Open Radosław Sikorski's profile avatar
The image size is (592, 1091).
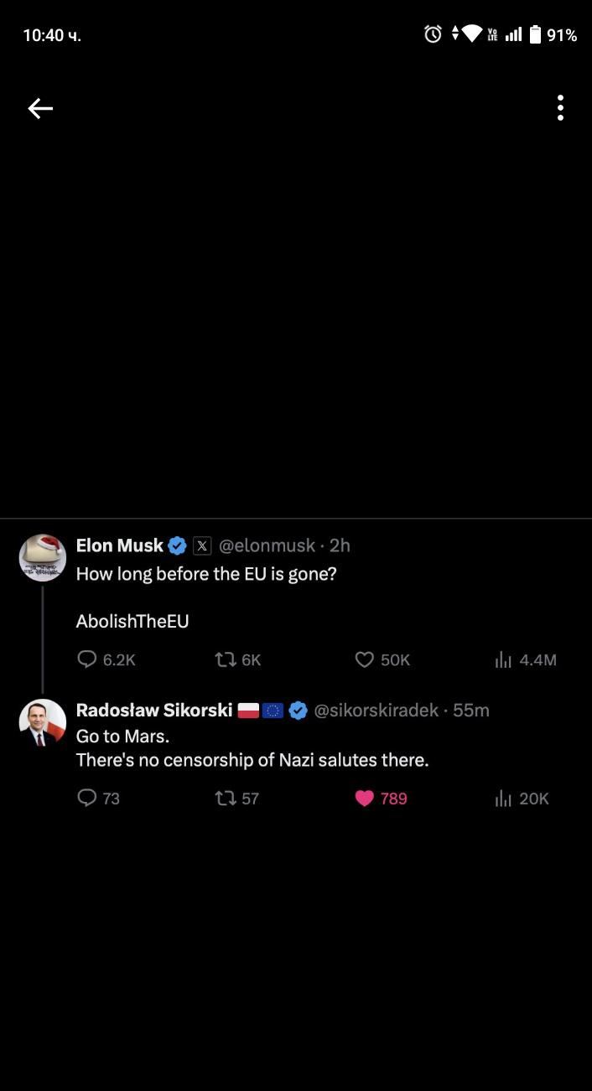[43, 722]
